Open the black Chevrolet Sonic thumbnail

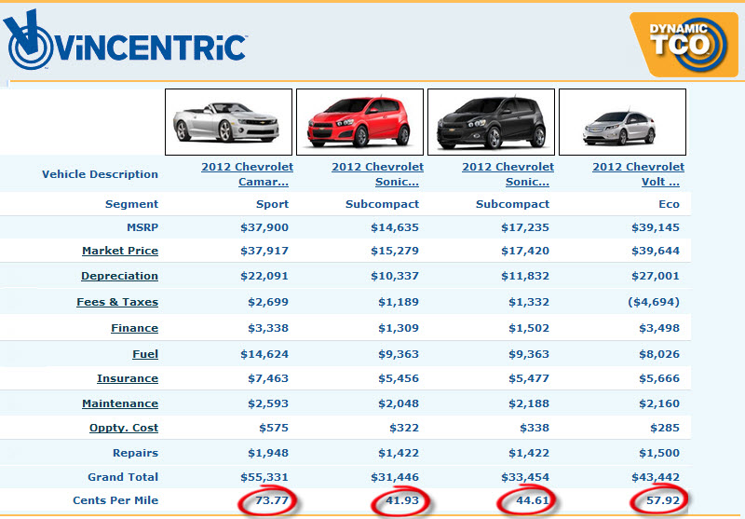coord(492,122)
